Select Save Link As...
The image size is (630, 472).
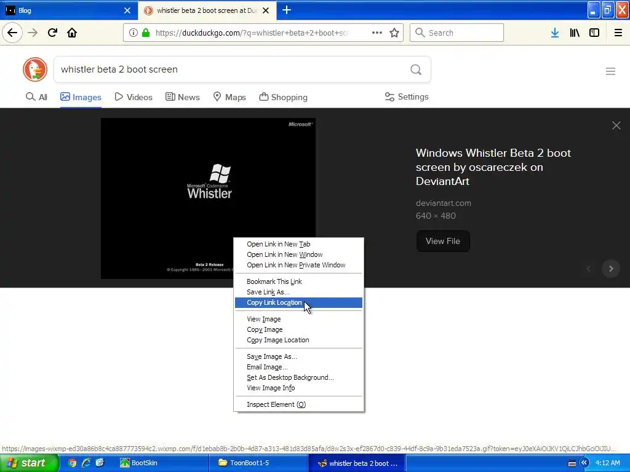[298, 292]
